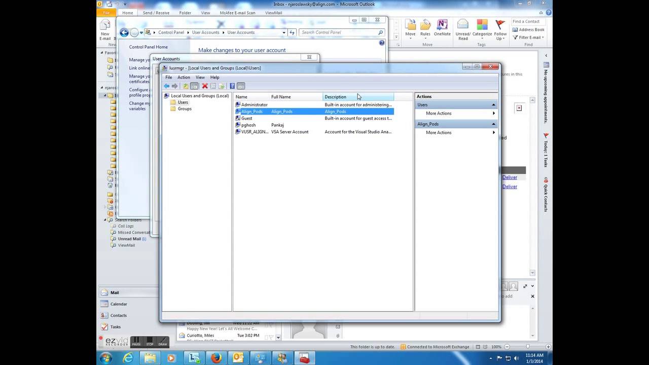Open the Move dropdown in Outlook ribbon
649x365 pixels.
click(410, 30)
